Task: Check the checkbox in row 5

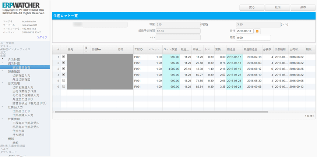Action: 64,80
